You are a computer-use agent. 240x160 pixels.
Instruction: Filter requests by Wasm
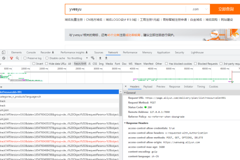tap(138, 64)
